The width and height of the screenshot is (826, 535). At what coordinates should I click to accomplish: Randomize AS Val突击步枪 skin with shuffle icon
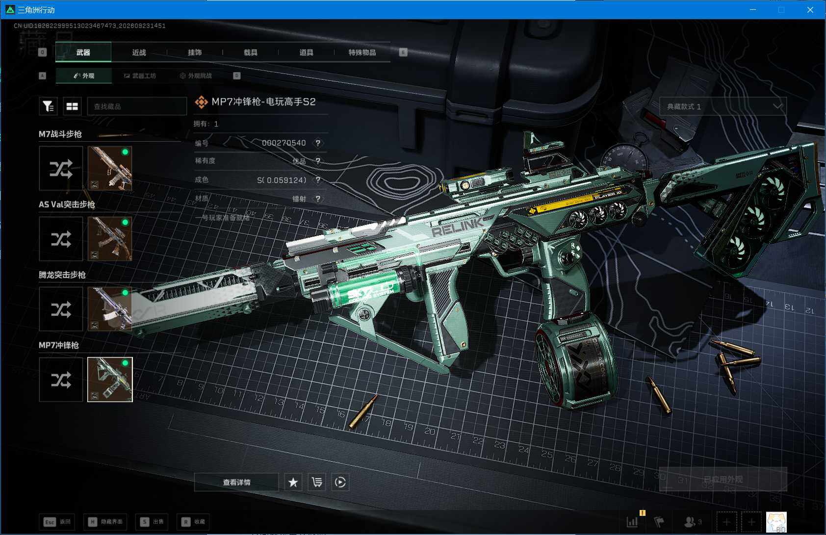(x=61, y=239)
